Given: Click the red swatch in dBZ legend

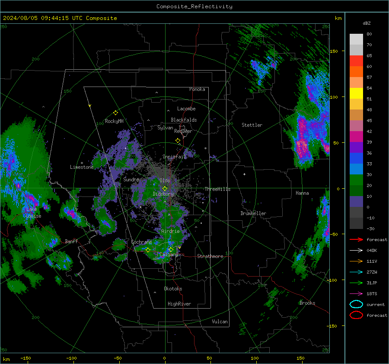Looking at the screenshot, I should (x=356, y=61).
